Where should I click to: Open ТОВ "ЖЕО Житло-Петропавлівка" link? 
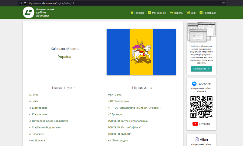pyautogui.click(x=128, y=121)
